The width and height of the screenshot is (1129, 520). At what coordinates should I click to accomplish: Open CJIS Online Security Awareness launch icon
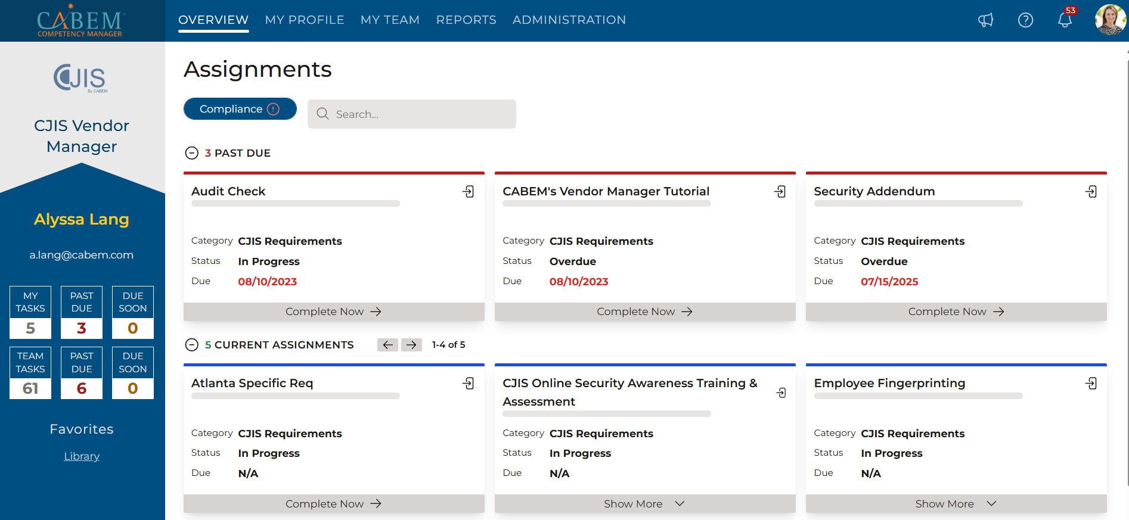click(781, 393)
